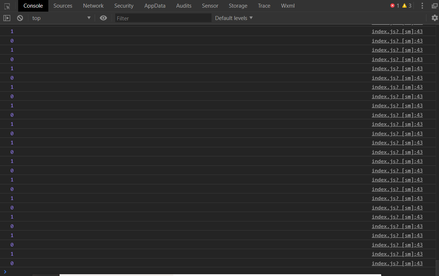Expand the Default levels dropdown
This screenshot has height=276, width=439.
pos(234,18)
